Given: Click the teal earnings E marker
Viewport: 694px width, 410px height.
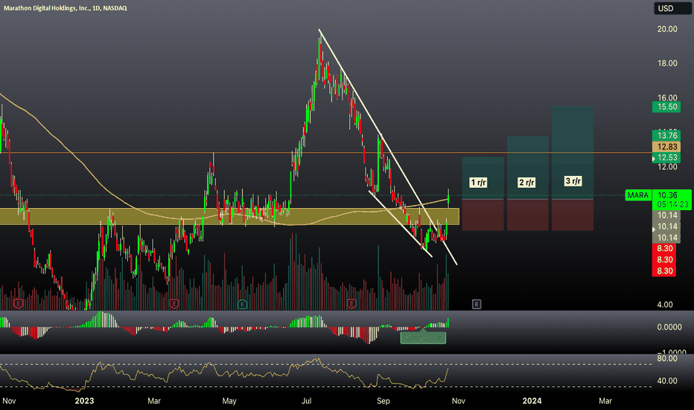Looking at the screenshot, I should point(242,304).
